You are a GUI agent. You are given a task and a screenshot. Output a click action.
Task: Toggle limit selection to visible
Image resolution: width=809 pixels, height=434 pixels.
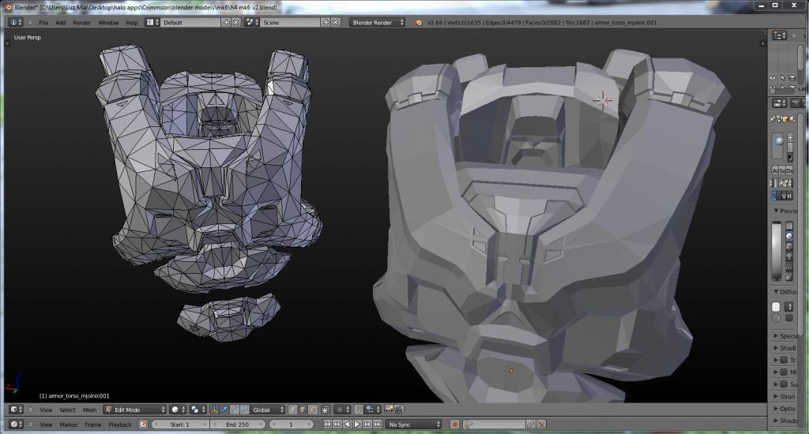click(325, 410)
